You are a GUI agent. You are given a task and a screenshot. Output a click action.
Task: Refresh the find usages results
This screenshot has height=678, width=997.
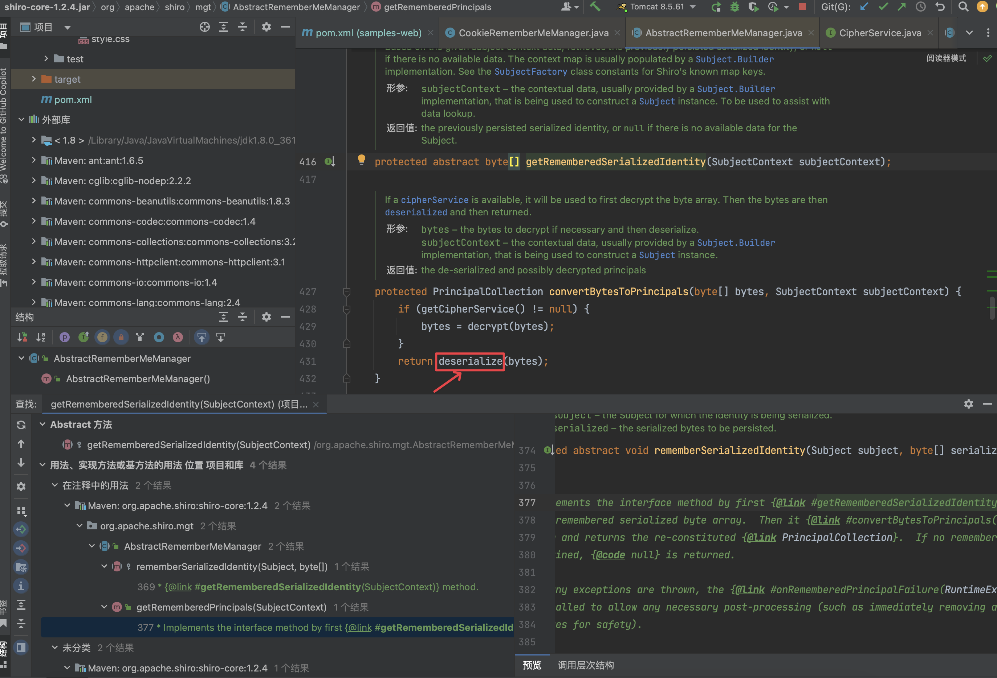pyautogui.click(x=21, y=425)
